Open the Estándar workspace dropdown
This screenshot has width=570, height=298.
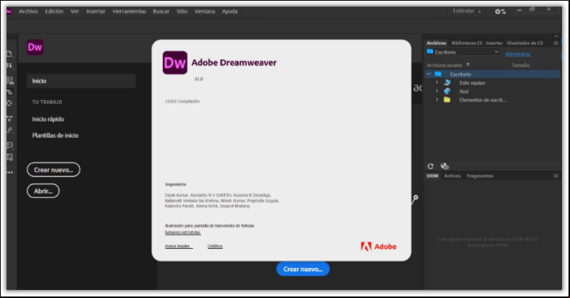[467, 11]
